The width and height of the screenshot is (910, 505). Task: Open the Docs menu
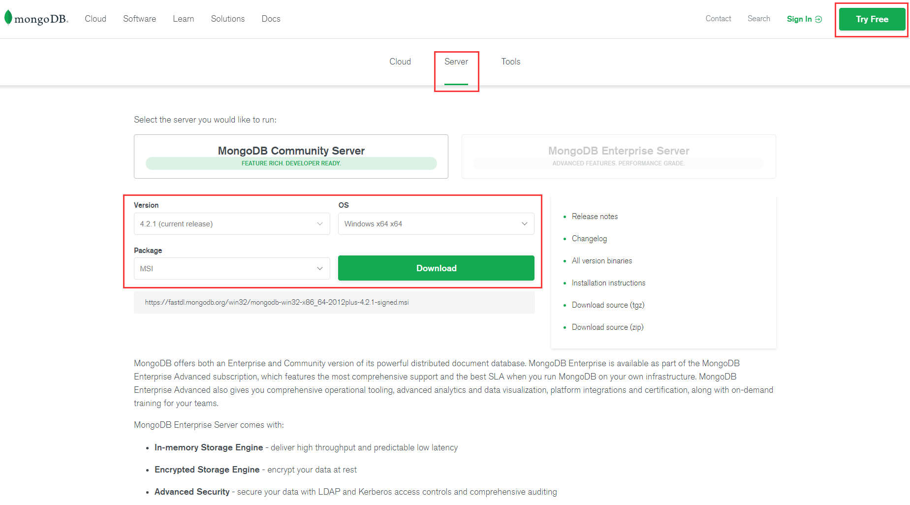point(271,19)
